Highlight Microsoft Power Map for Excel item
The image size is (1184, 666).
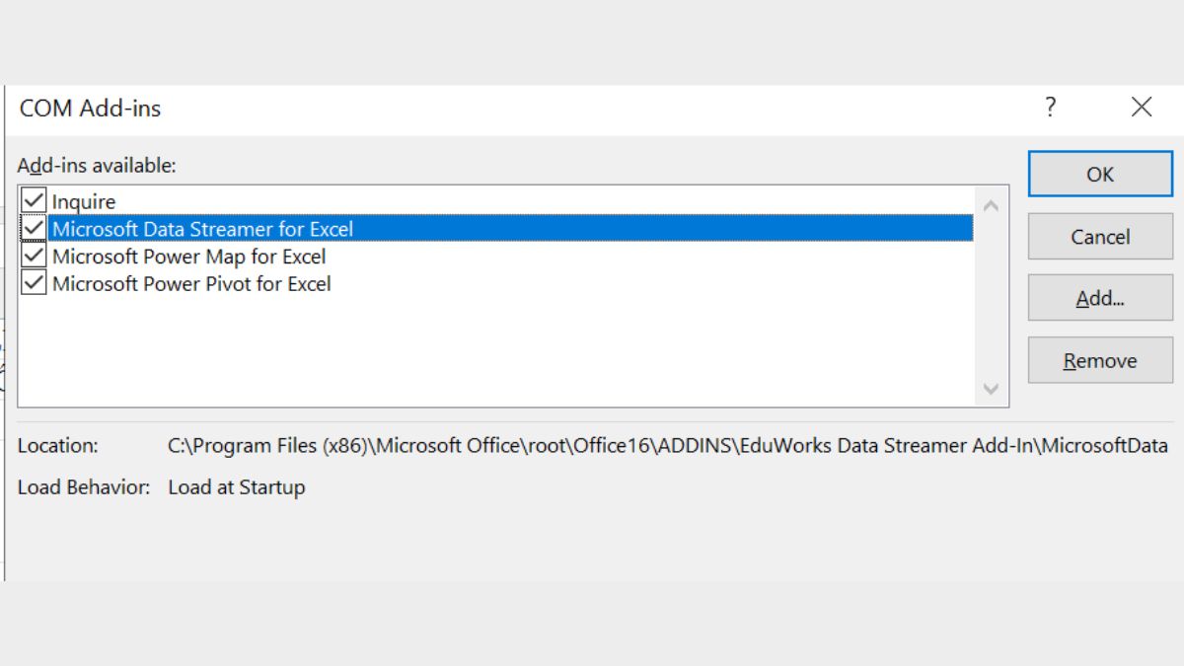point(188,257)
